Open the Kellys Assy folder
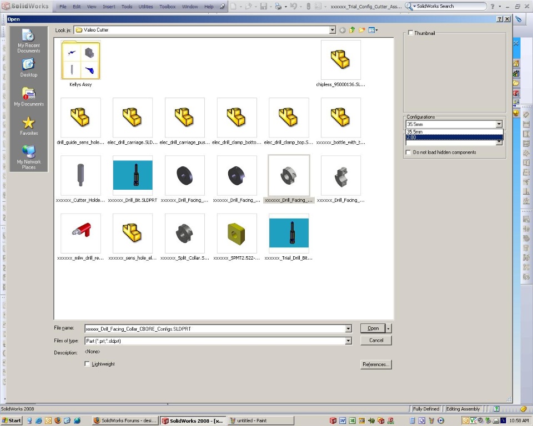Image resolution: width=533 pixels, height=426 pixels. (x=81, y=64)
